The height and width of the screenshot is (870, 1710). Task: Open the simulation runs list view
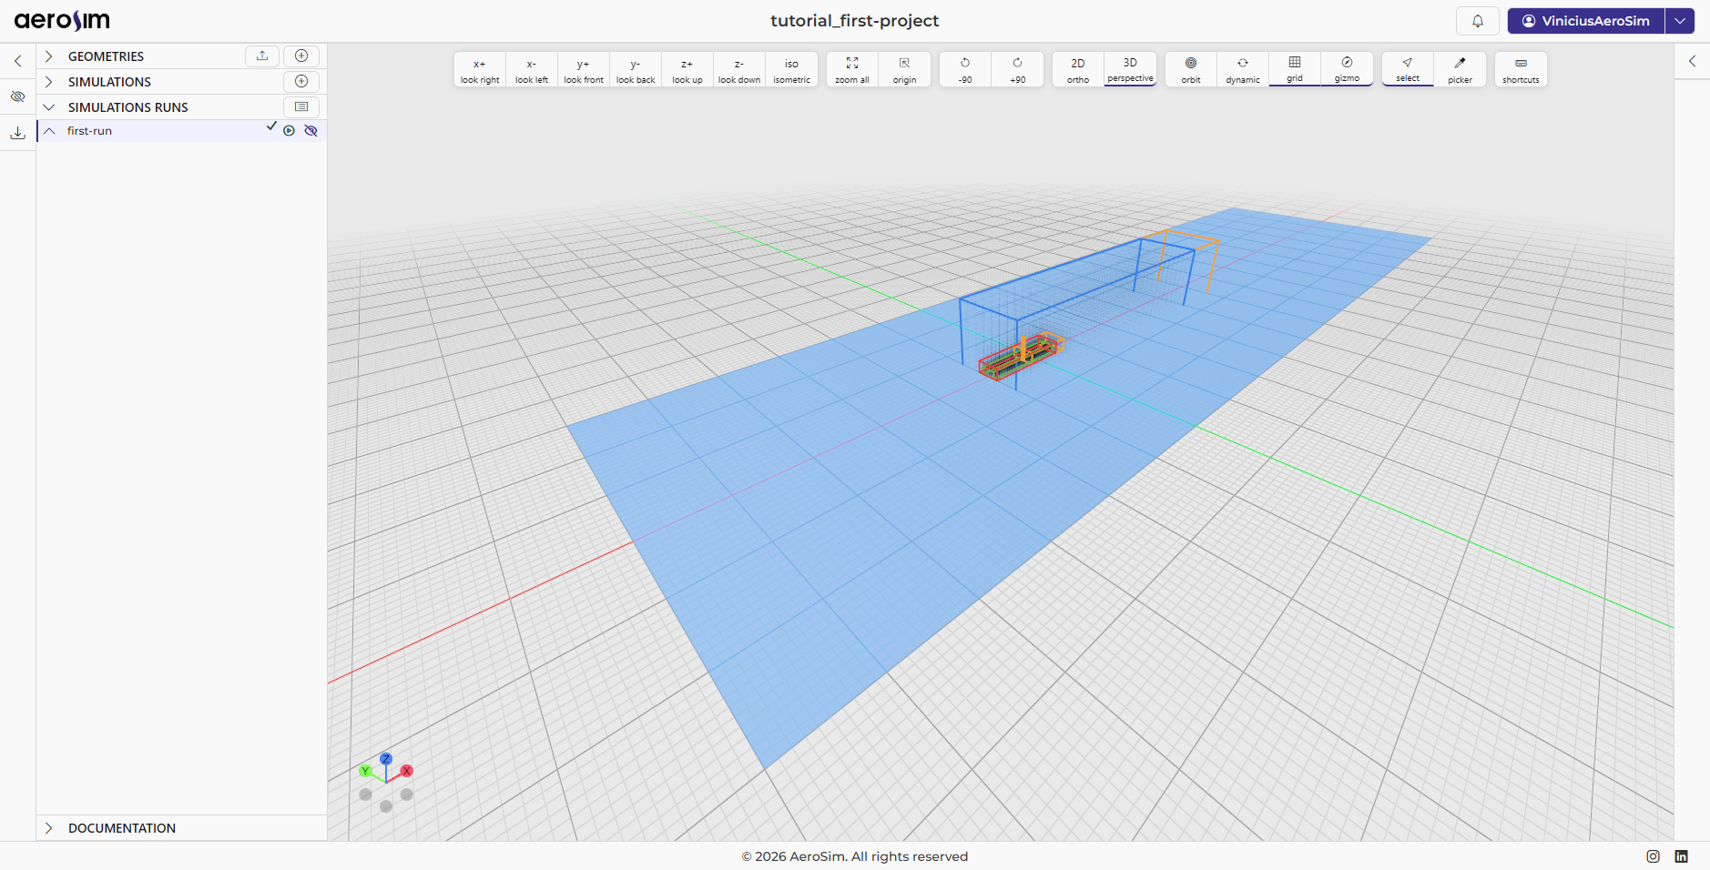[301, 106]
